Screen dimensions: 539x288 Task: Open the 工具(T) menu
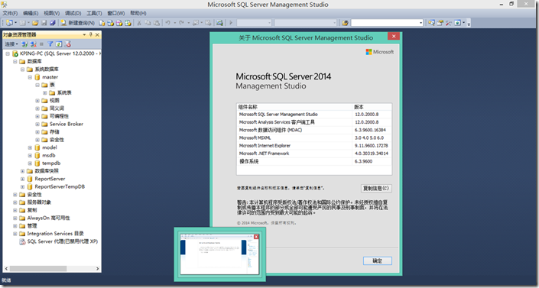point(94,13)
